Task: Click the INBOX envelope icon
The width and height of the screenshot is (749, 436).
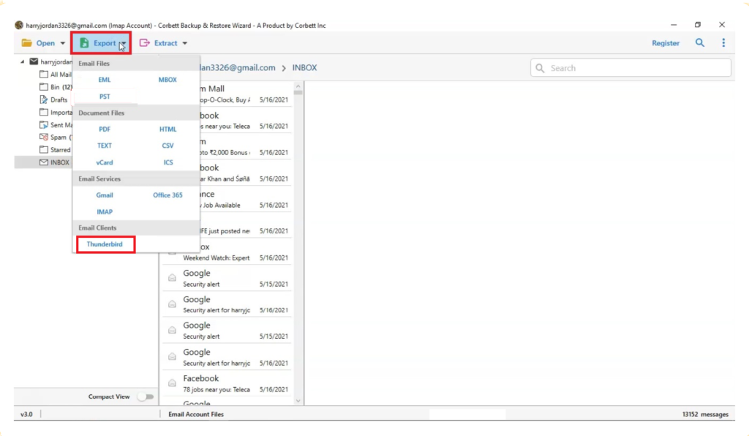Action: (x=43, y=162)
